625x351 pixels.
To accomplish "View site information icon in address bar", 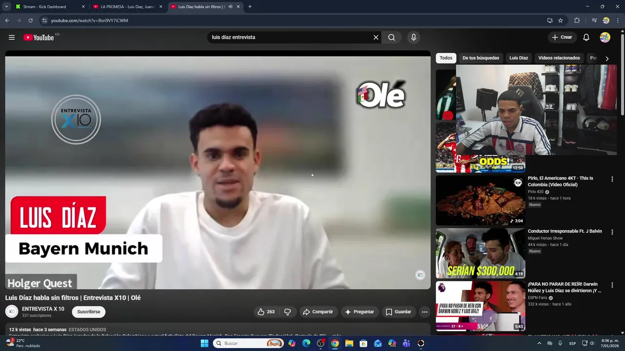I will (x=44, y=20).
